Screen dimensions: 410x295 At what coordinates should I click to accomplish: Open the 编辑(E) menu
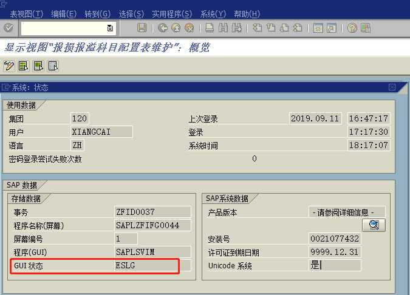point(64,14)
